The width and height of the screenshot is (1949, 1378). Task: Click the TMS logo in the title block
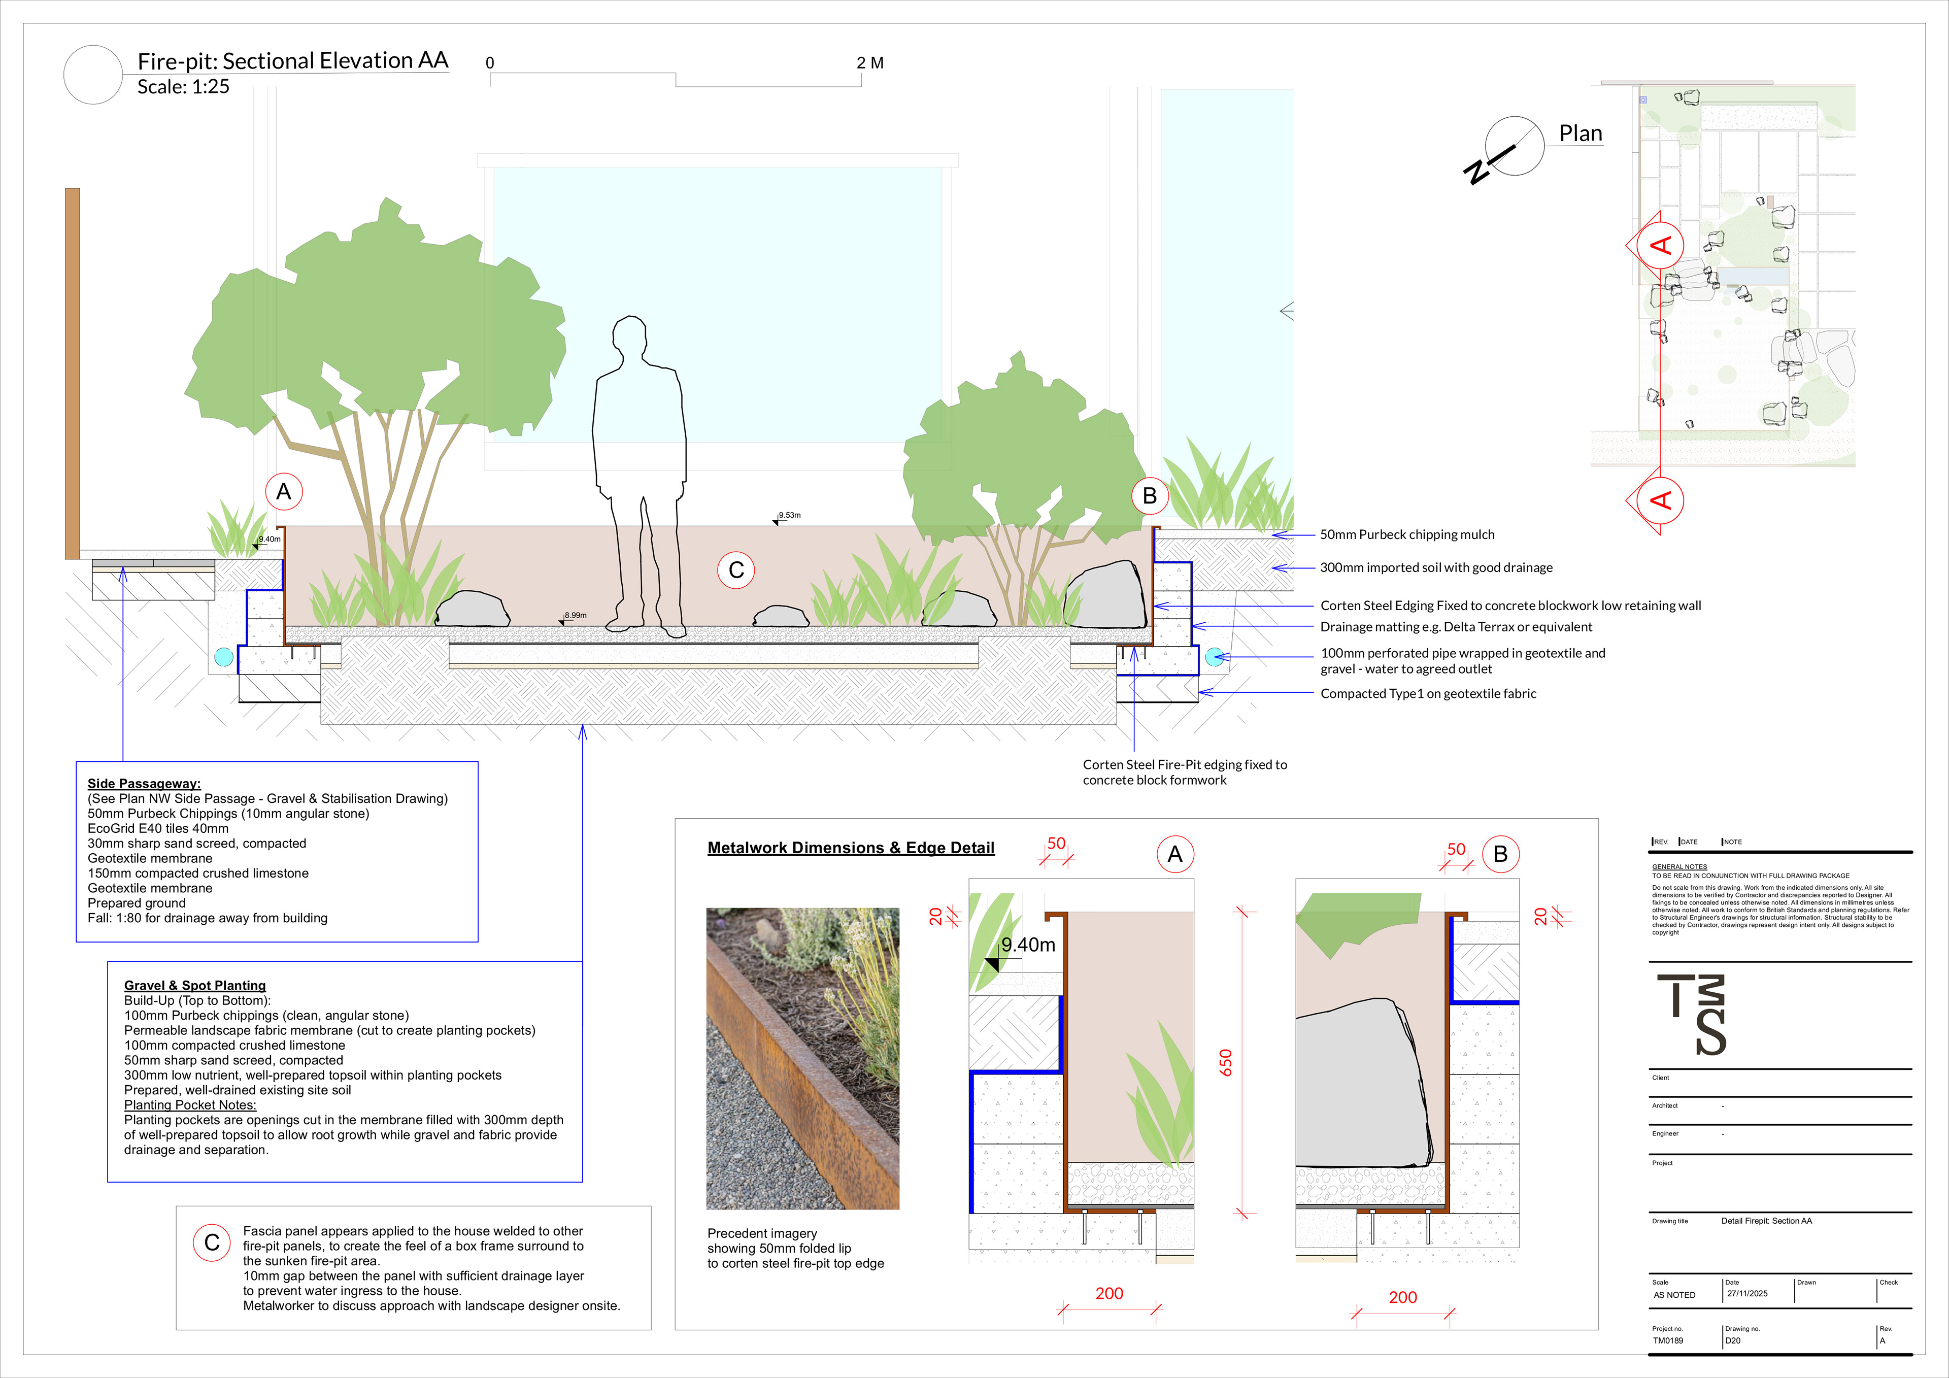pyautogui.click(x=1692, y=1014)
